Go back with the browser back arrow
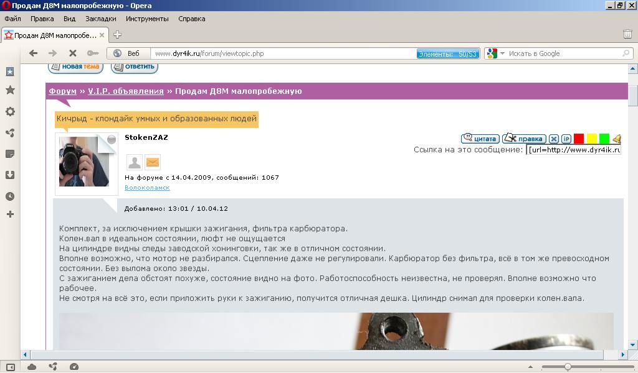 [x=34, y=53]
